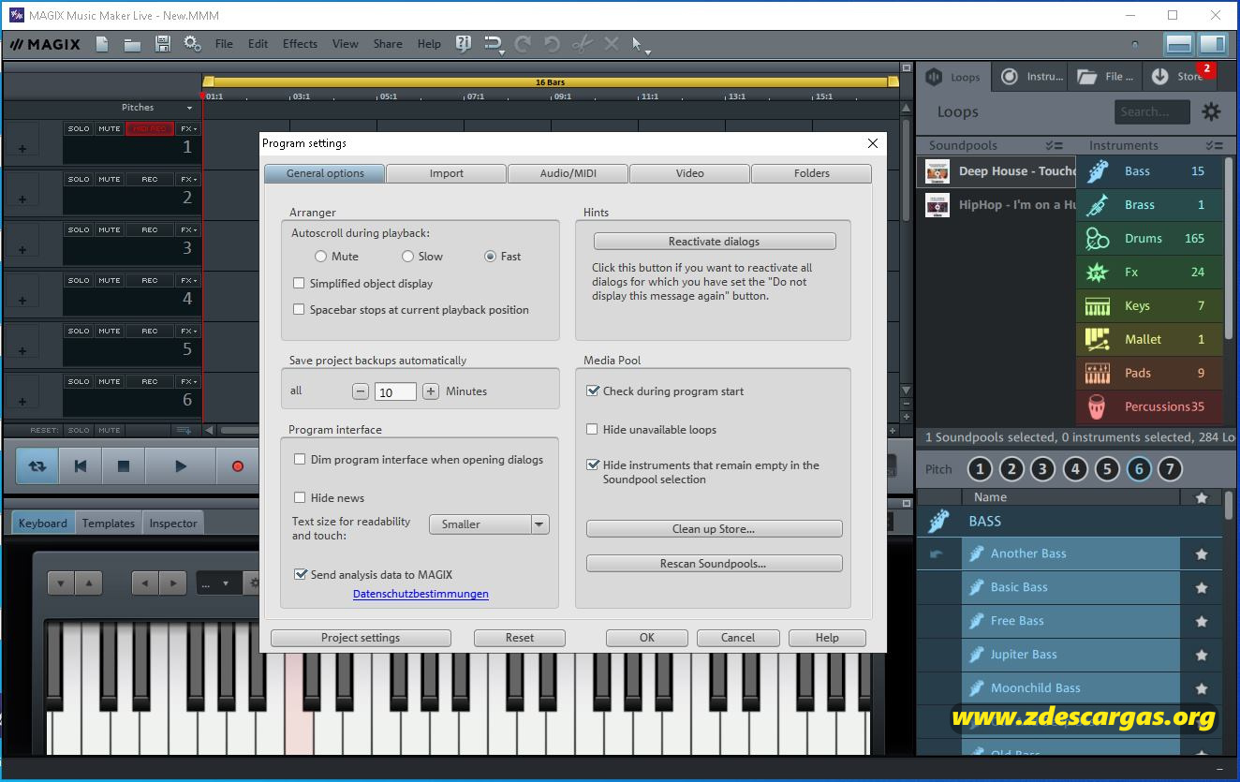The image size is (1240, 782).
Task: Enable Dim program interface checkbox
Action: click(x=300, y=460)
